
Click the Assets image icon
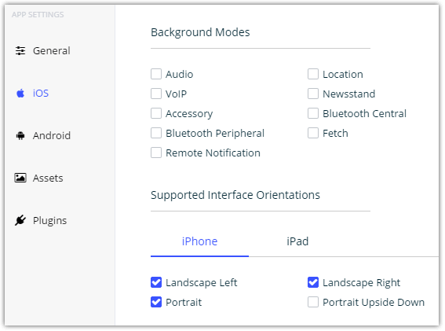[x=20, y=178]
